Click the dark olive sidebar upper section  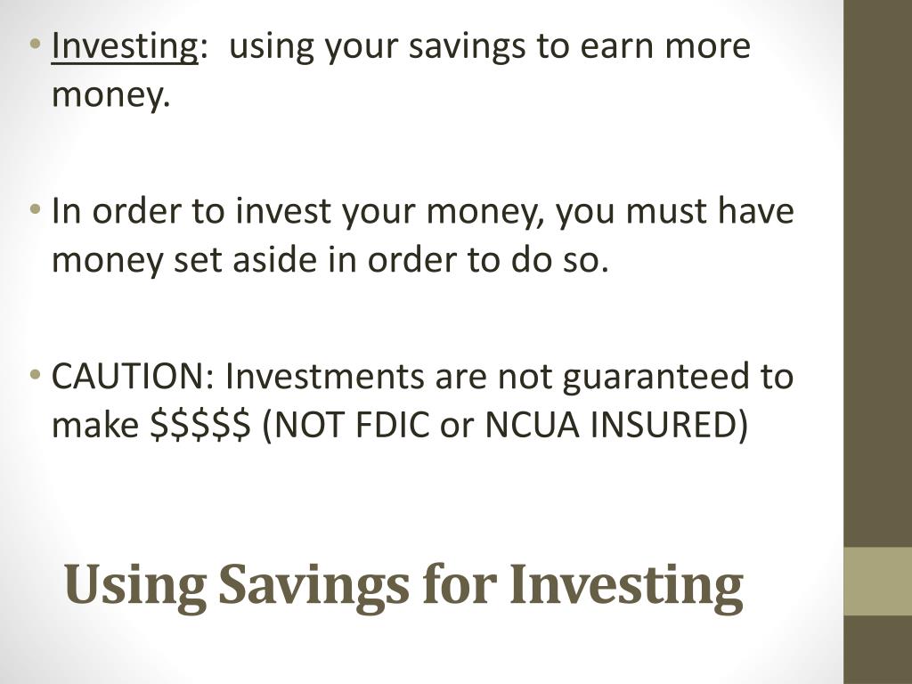877,273
